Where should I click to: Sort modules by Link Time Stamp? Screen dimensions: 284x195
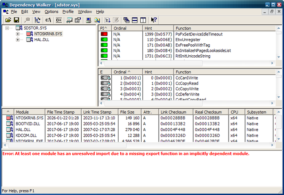click(x=100, y=112)
